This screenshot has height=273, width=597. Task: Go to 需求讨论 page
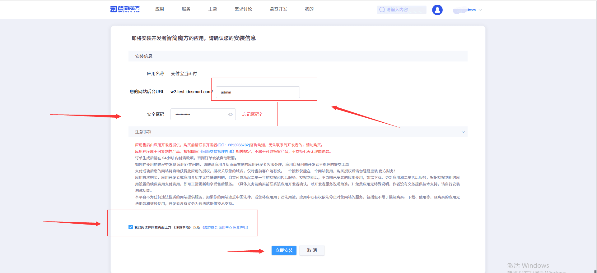click(243, 9)
